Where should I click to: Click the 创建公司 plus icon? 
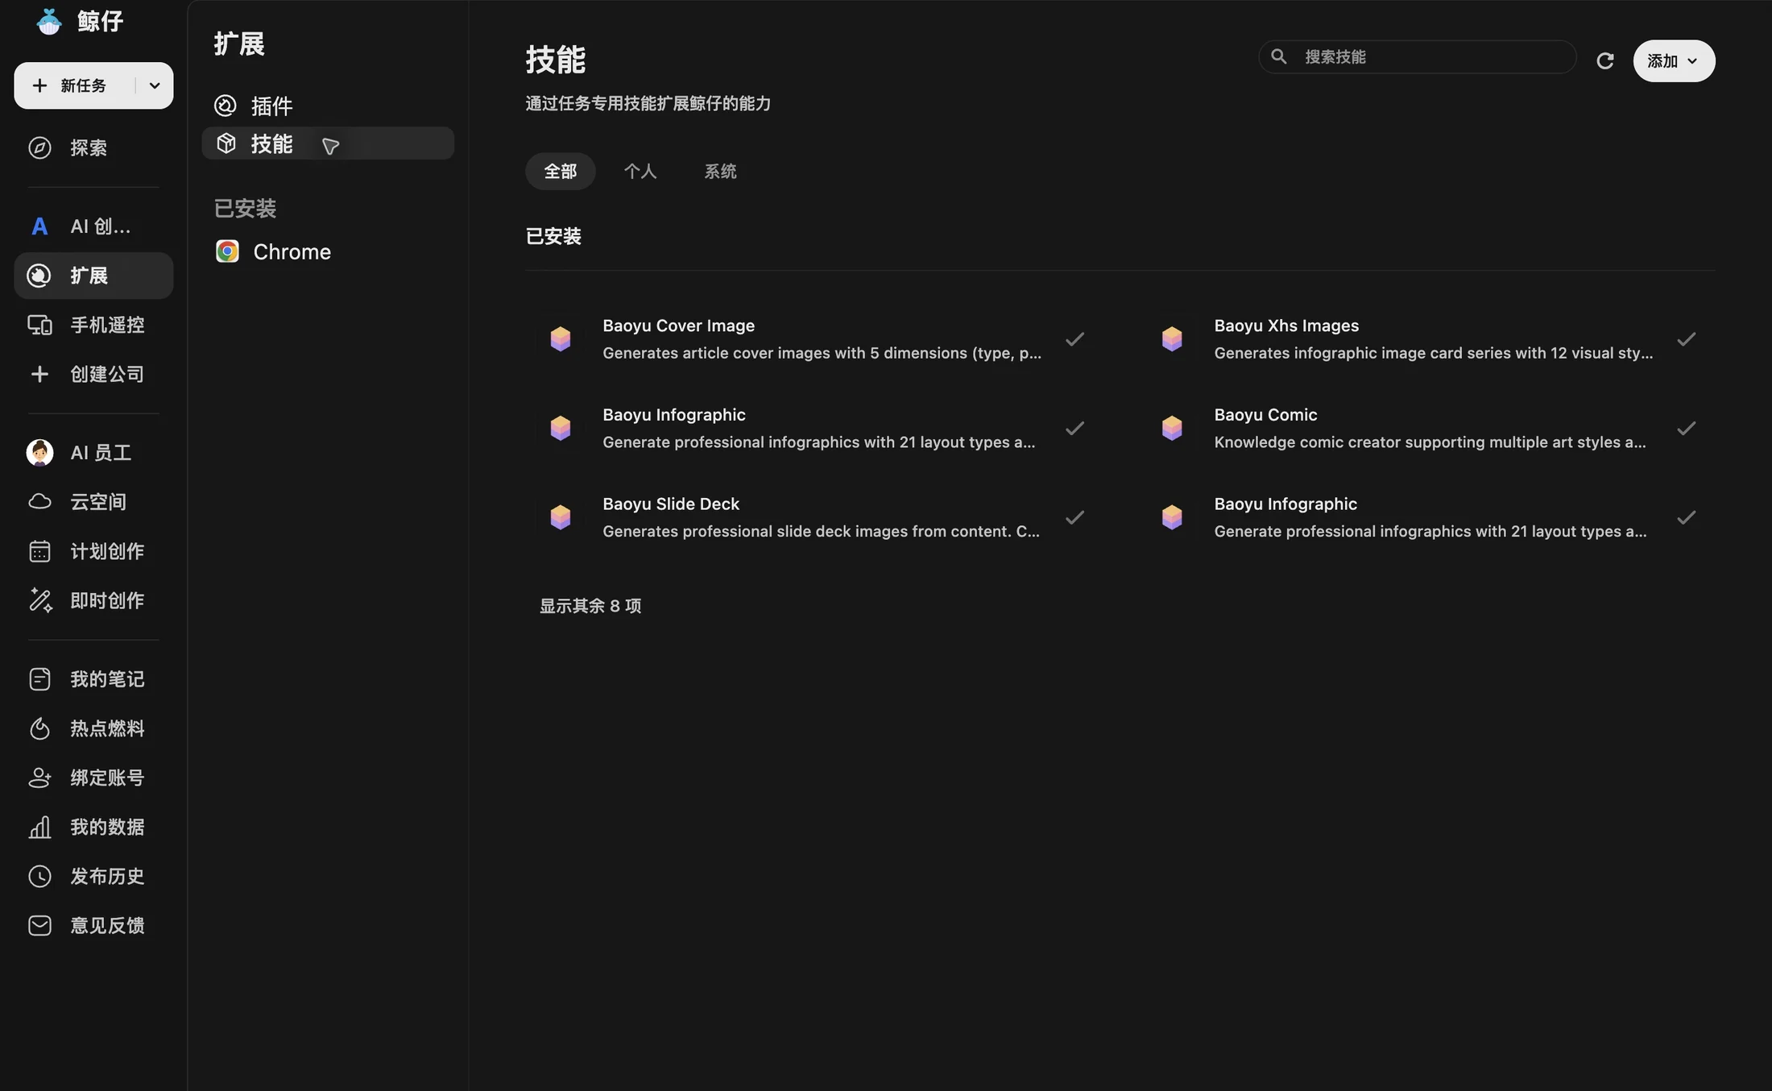tap(39, 374)
